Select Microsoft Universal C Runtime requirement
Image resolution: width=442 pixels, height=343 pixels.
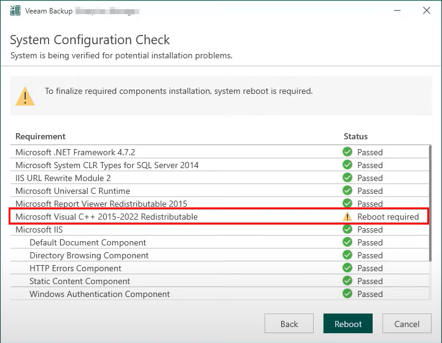click(220, 191)
